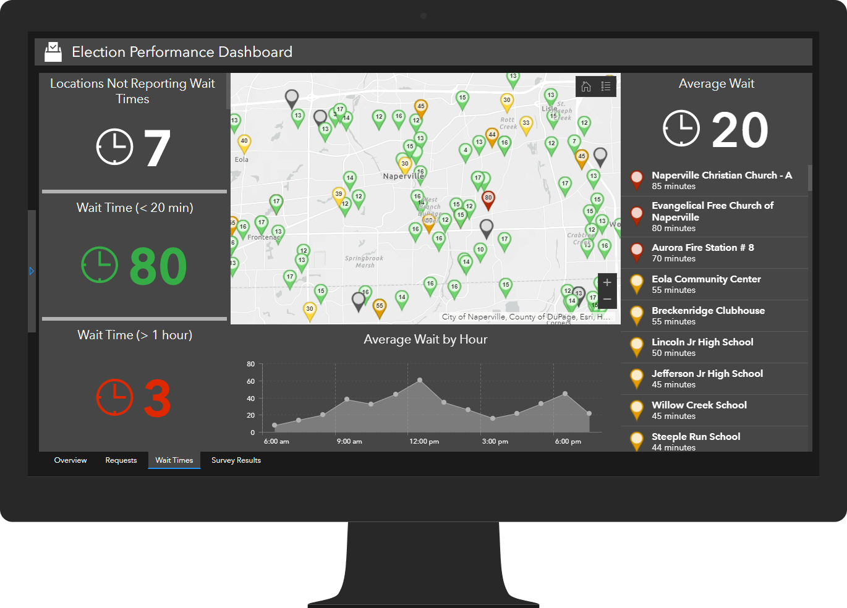The width and height of the screenshot is (847, 608).
Task: Click the noon peak point on the wait chart
Action: [x=421, y=380]
